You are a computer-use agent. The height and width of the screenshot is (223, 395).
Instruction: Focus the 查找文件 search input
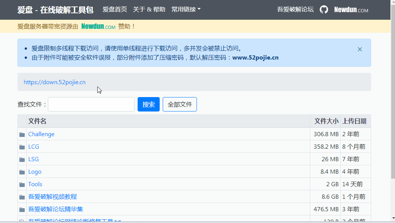91,104
